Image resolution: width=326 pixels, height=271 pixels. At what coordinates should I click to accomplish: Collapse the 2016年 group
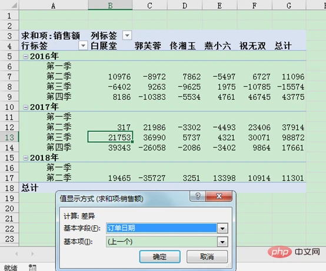(25, 56)
